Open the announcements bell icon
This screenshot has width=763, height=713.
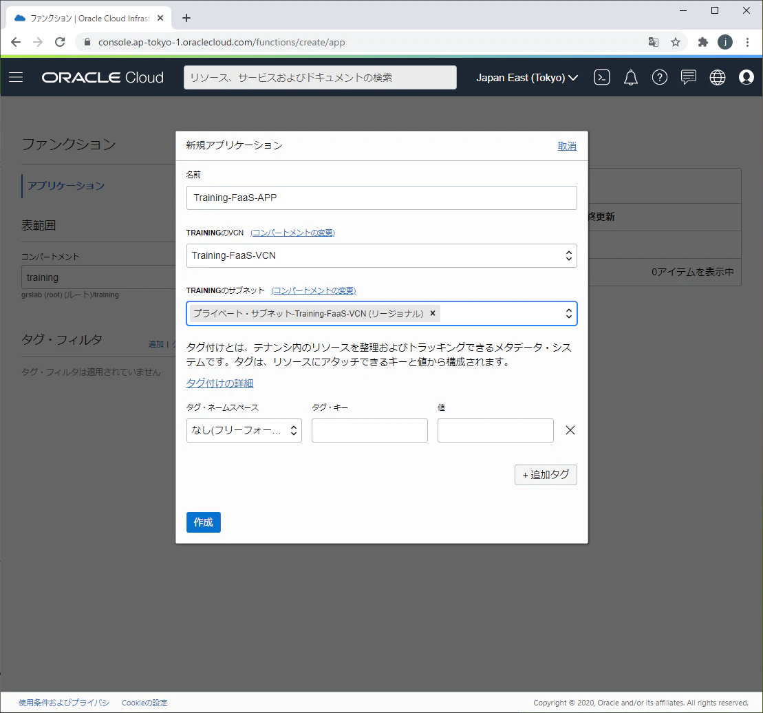[631, 77]
